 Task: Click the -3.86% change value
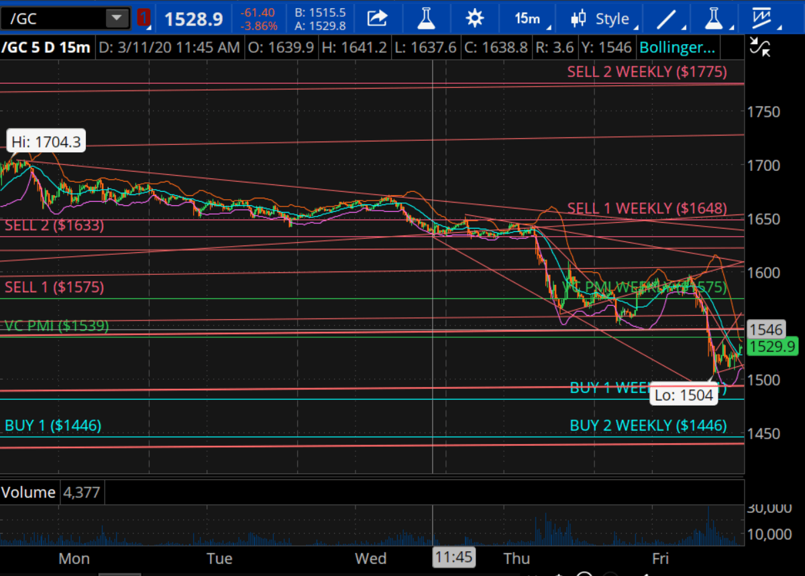259,26
